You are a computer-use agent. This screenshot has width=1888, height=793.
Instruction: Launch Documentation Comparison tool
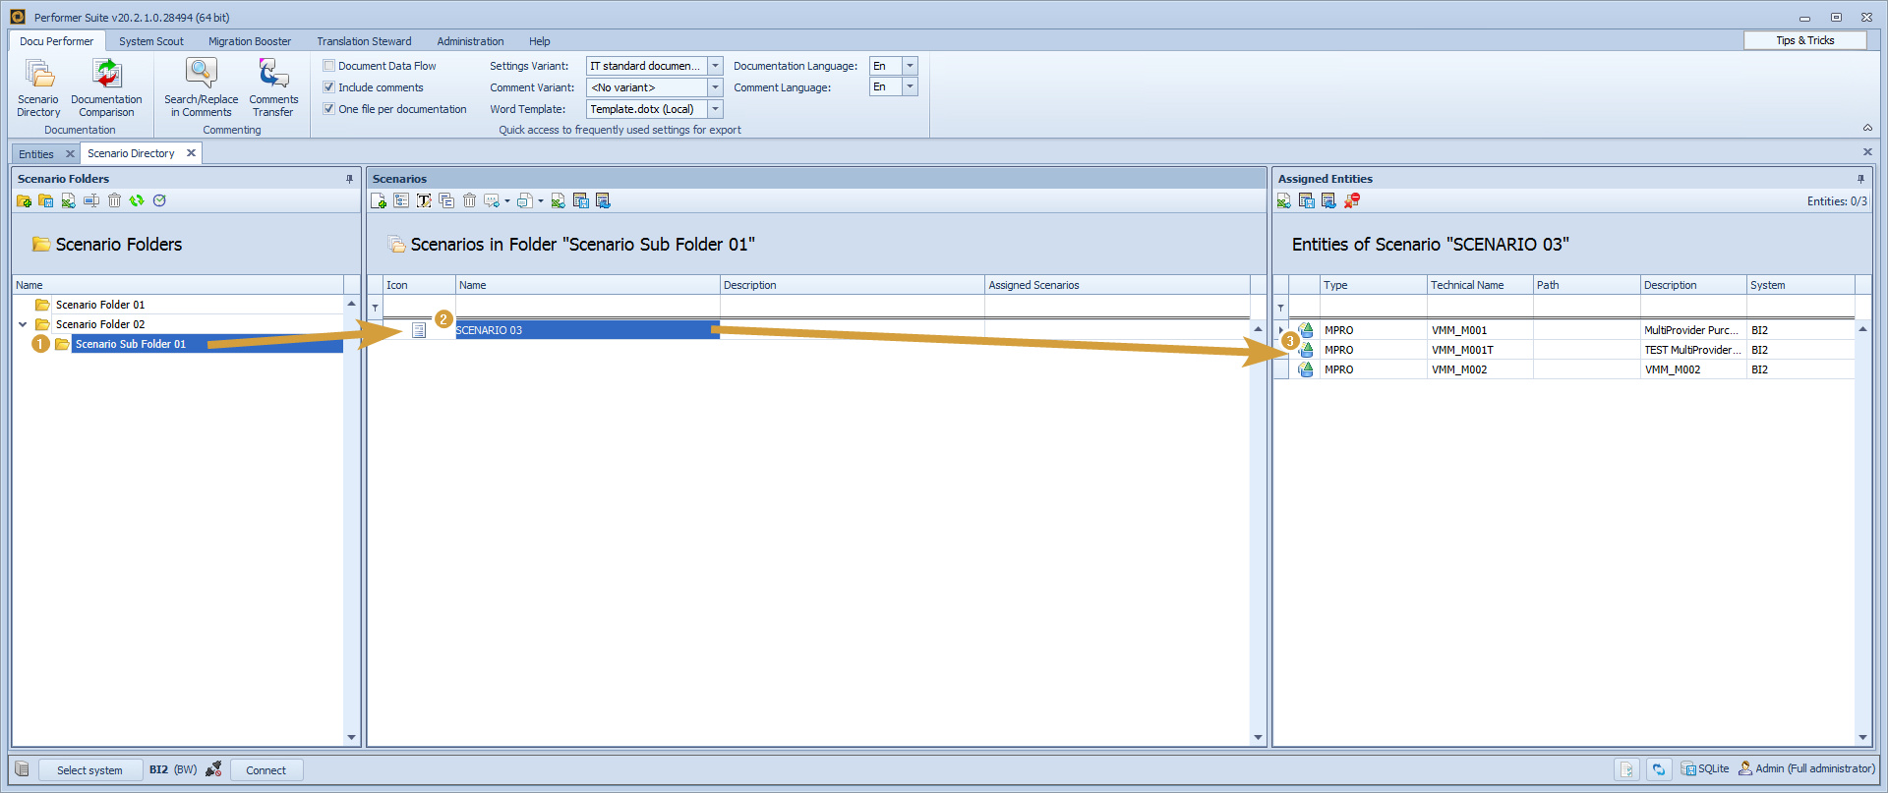[x=106, y=86]
